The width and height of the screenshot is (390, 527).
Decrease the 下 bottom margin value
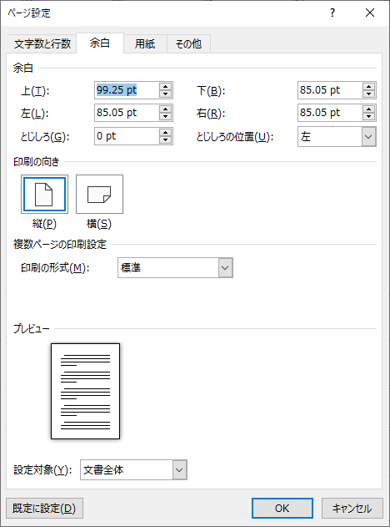point(368,94)
